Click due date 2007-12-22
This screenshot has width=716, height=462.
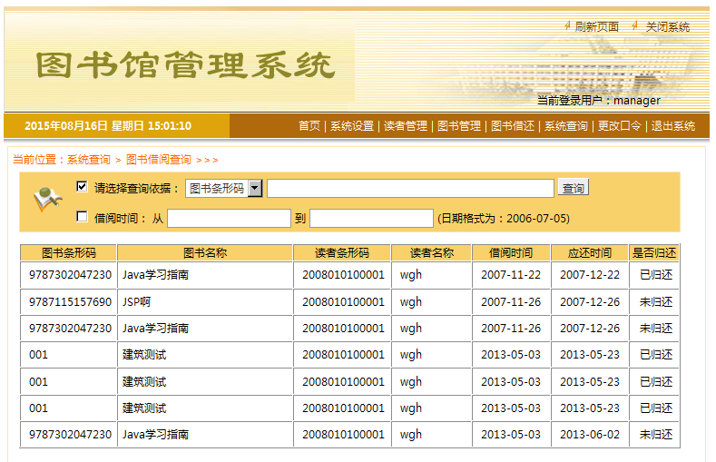(590, 275)
